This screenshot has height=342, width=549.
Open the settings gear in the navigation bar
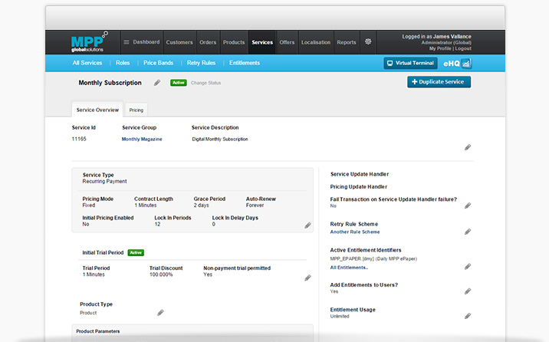[x=368, y=41]
